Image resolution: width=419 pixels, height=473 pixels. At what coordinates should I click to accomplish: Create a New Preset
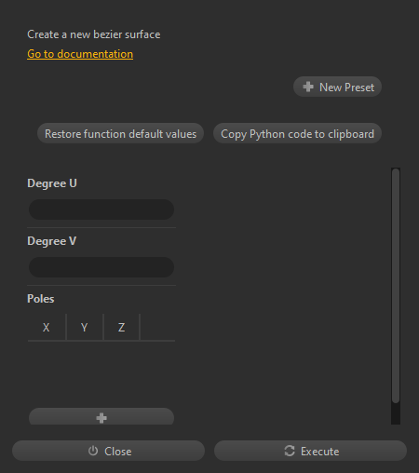[x=337, y=87]
